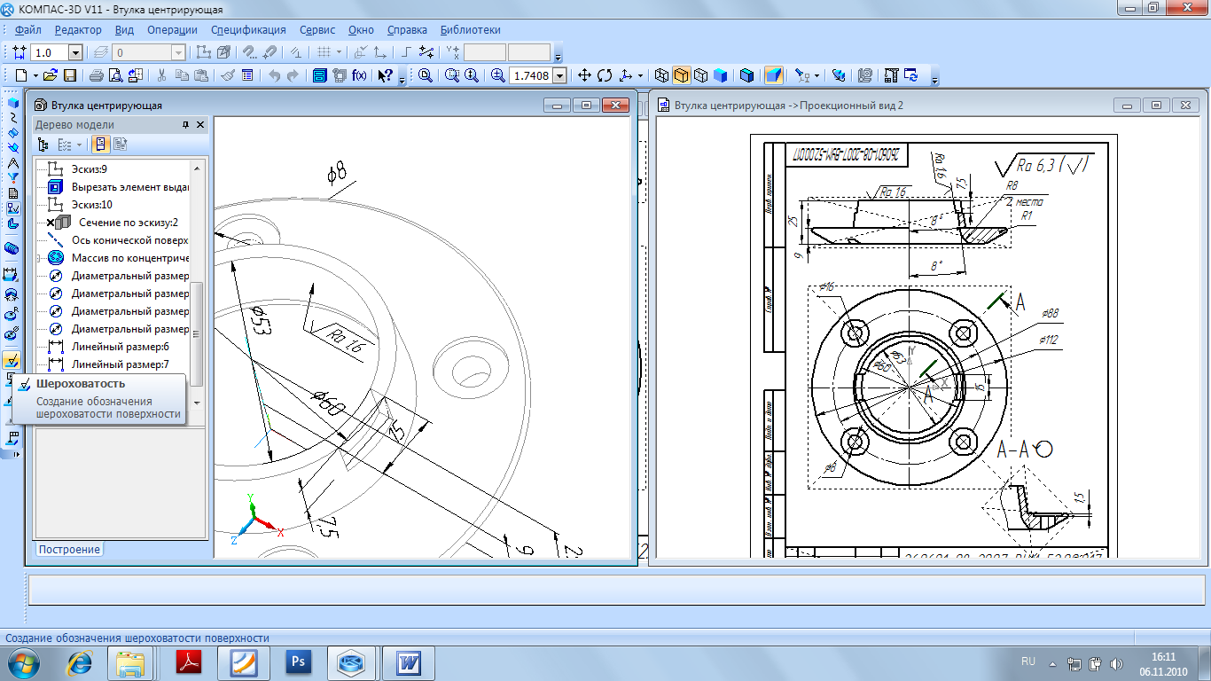Open the Спецификация menu
The height and width of the screenshot is (681, 1211).
(x=248, y=29)
